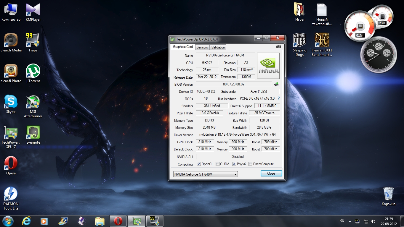This screenshot has height=227, width=404.
Task: Click the CPU usage dial showing 01%
Action: 360,27
